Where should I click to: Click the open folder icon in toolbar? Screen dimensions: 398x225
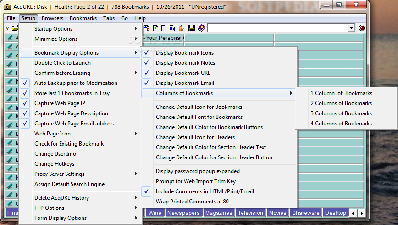point(15,28)
